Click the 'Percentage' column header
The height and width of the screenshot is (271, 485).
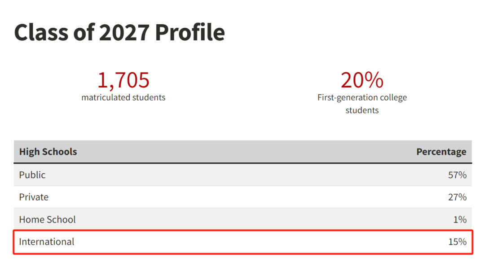(441, 152)
